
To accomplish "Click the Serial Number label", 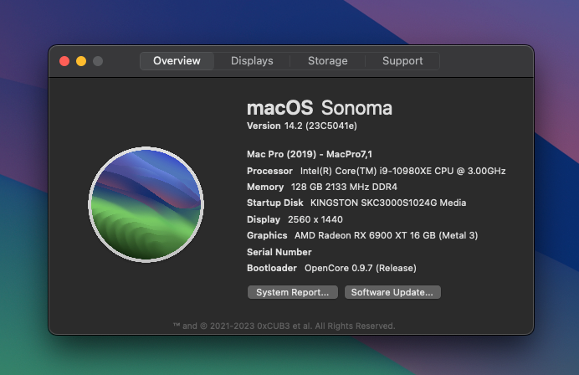I will pyautogui.click(x=279, y=252).
